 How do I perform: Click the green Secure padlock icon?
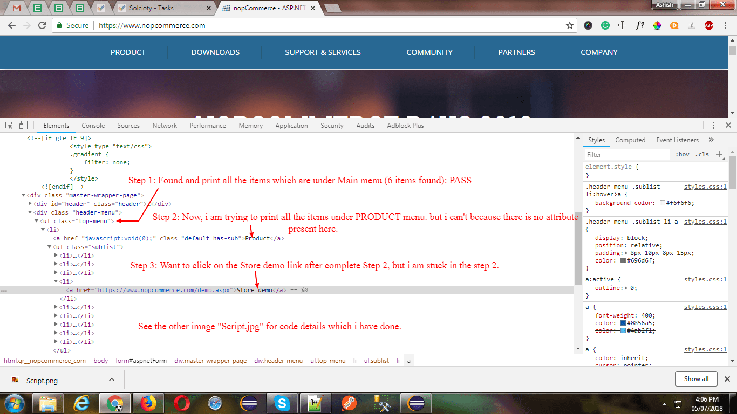(x=59, y=25)
